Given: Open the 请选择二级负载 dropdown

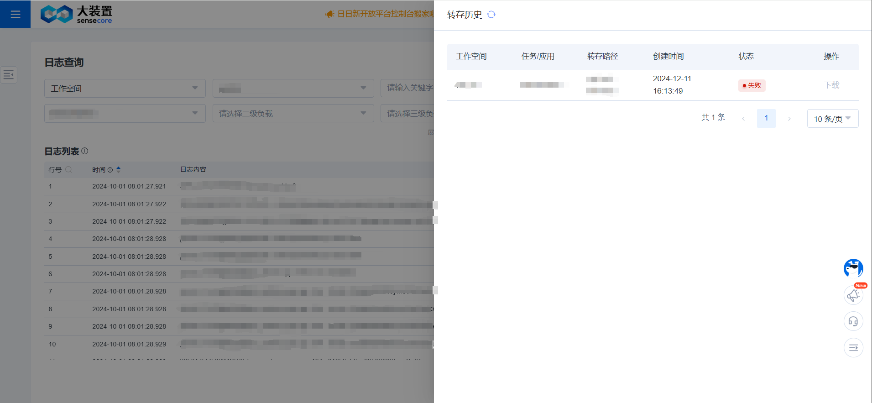Looking at the screenshot, I should click(x=293, y=113).
